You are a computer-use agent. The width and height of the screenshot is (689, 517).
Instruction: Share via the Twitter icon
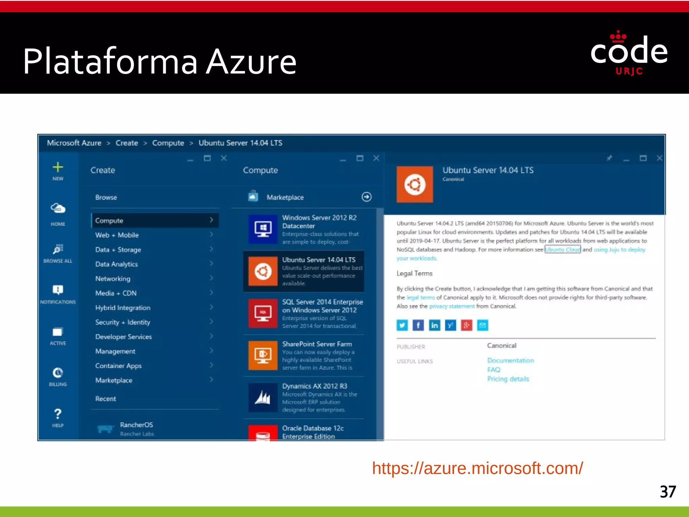pyautogui.click(x=402, y=325)
